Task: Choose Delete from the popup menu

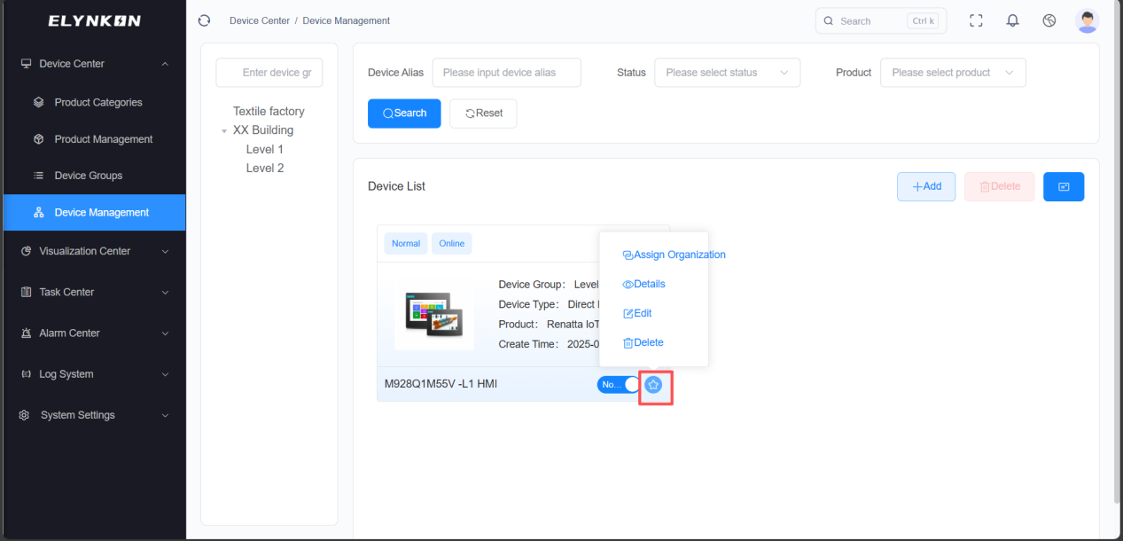Action: [643, 342]
